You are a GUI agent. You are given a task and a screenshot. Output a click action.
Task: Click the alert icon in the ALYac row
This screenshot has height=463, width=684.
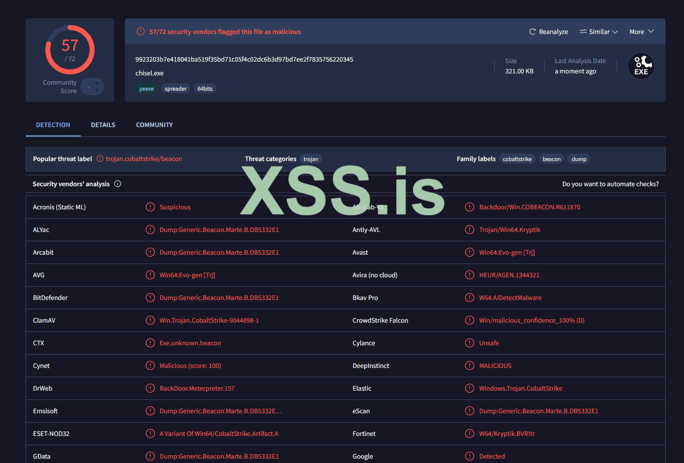pos(150,230)
